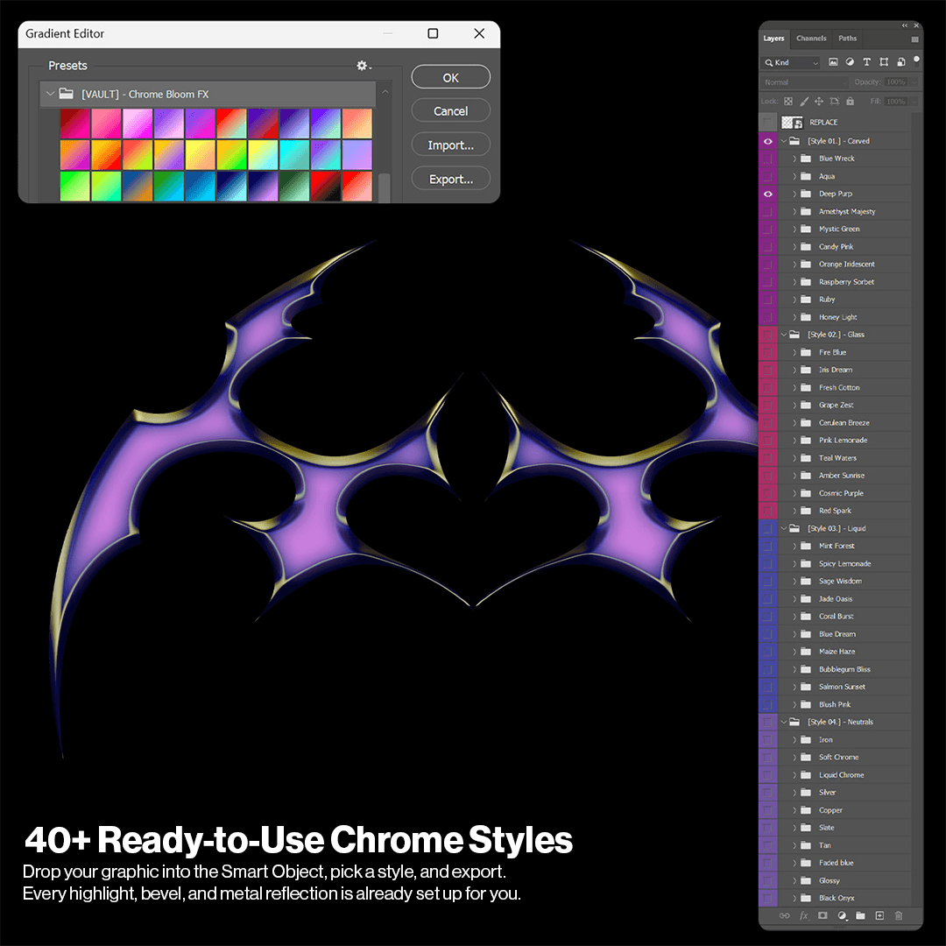
Task: Switch to the Paths tab
Action: pyautogui.click(x=847, y=39)
